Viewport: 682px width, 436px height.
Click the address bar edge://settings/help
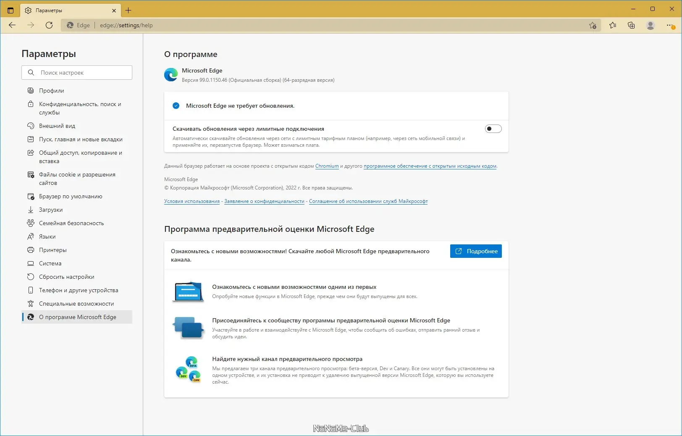[x=126, y=25]
